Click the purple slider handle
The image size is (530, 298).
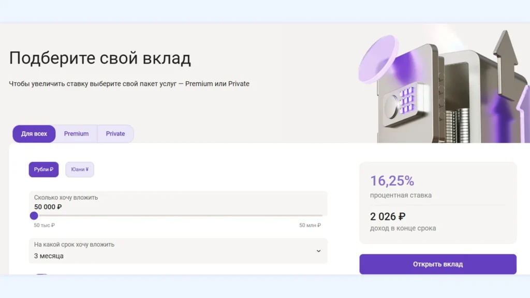point(34,215)
